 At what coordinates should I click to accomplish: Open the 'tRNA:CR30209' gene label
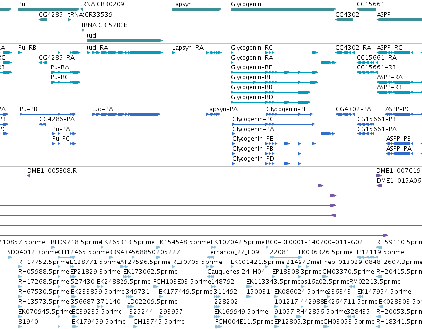pos(102,4)
